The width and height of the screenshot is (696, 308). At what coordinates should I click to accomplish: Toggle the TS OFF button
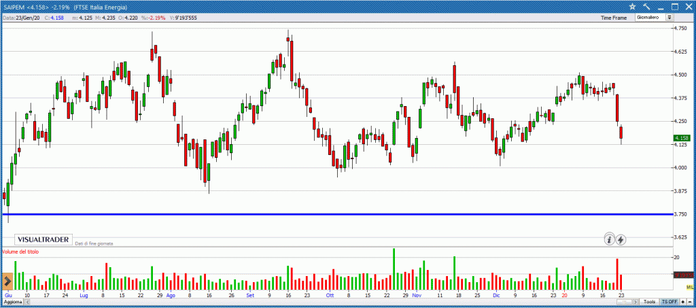669,302
